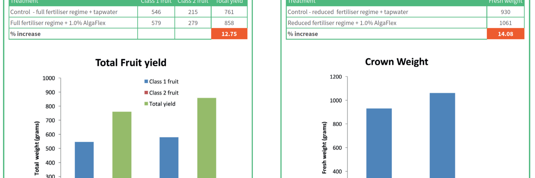
Task: Select the '1061' fresh weight cell
Action: 506,23
